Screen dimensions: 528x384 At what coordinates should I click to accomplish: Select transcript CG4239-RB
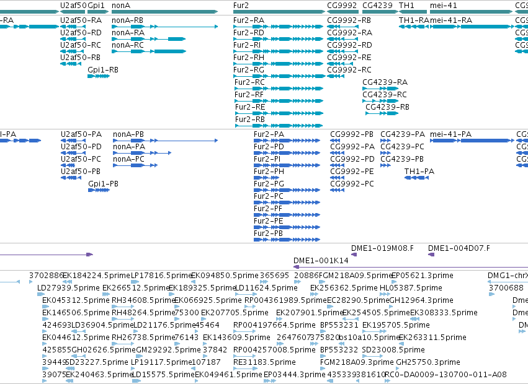(382, 114)
